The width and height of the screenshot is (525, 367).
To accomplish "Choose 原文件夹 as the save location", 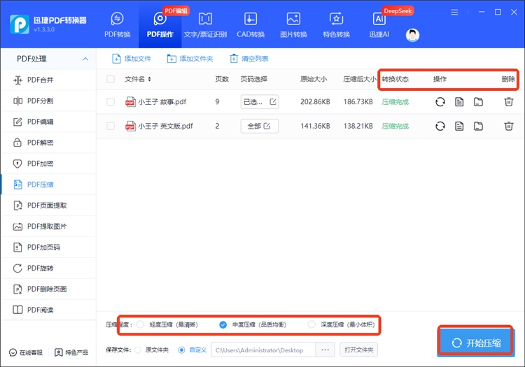I will click(x=138, y=350).
